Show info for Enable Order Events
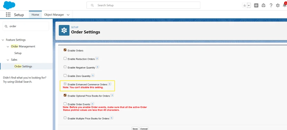This screenshot has height=130, width=287. (x=92, y=104)
